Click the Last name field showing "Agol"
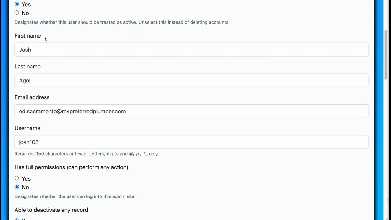This screenshot has height=220, width=391. pyautogui.click(x=191, y=80)
